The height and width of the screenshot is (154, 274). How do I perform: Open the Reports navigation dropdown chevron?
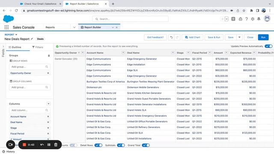pyautogui.click(x=74, y=27)
